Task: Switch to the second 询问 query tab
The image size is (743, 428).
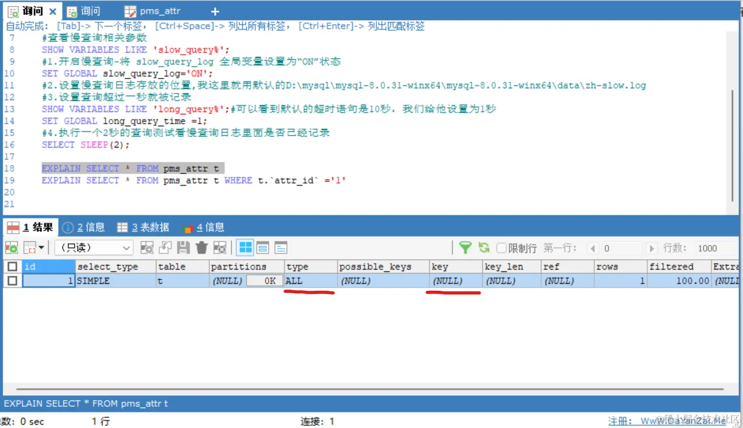Action: pyautogui.click(x=84, y=11)
